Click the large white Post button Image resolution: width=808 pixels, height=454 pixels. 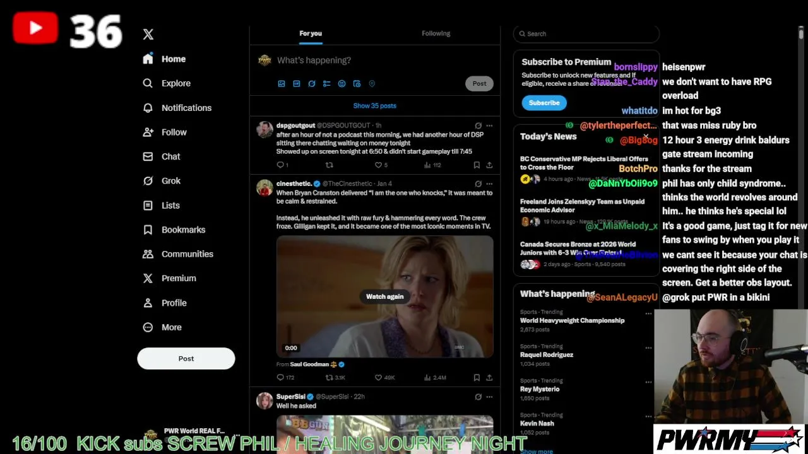point(186,359)
